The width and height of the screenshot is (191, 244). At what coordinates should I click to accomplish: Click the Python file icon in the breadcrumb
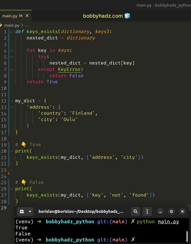pyautogui.click(x=1, y=25)
